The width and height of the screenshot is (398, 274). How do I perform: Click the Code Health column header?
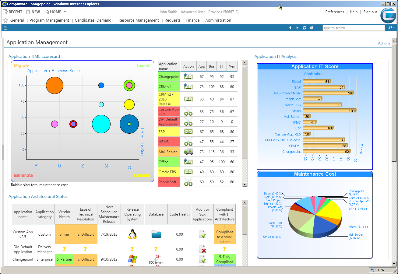180,214
